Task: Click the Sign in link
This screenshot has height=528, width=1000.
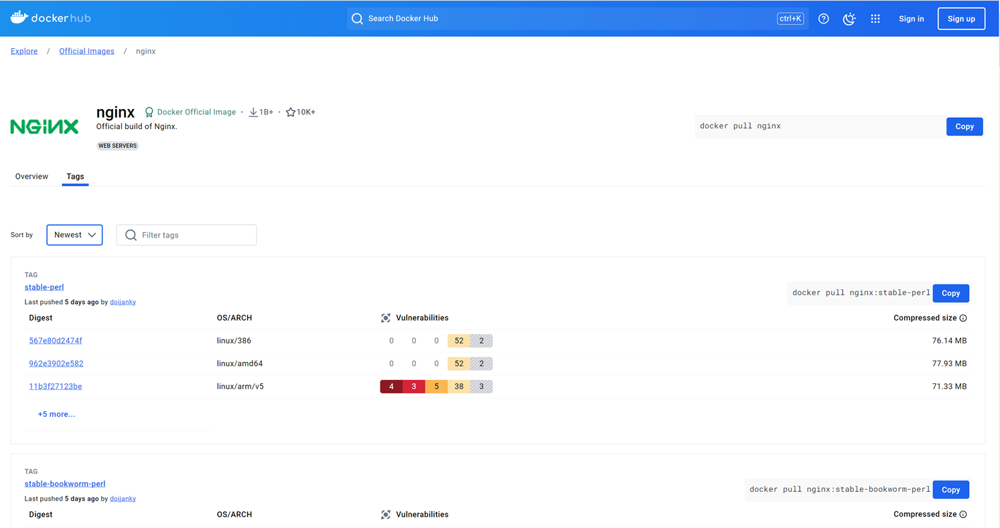Action: 912,19
